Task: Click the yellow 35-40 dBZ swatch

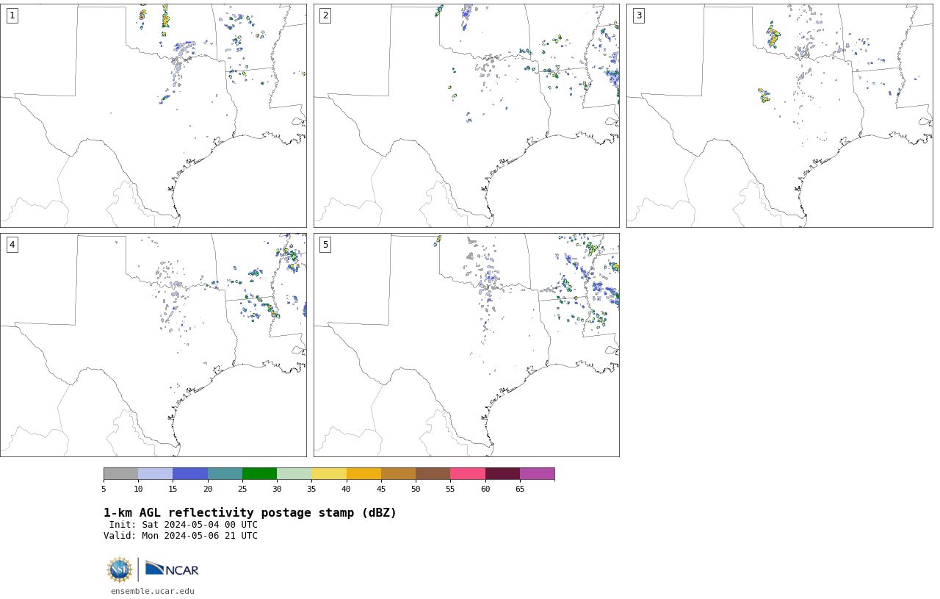Action: coord(329,474)
